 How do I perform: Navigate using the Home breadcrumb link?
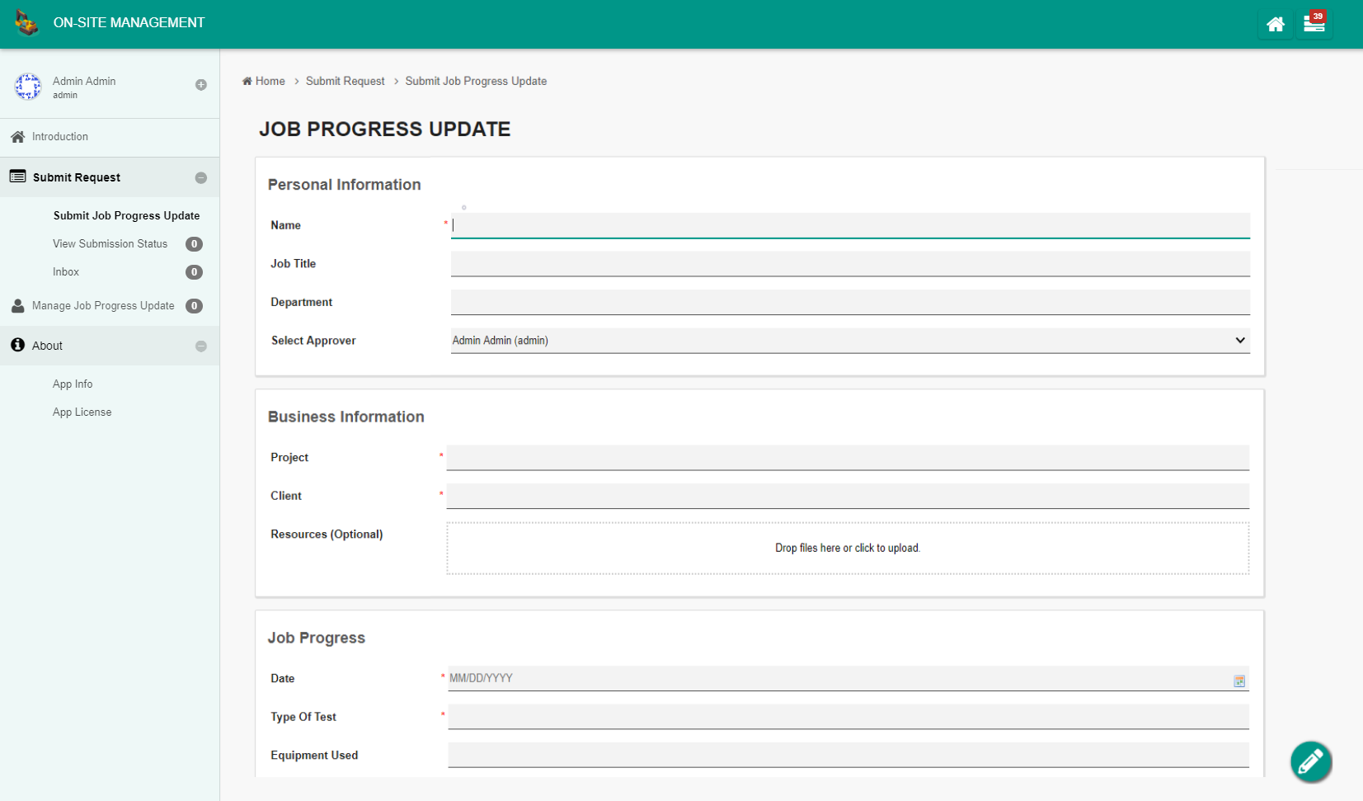pos(269,81)
